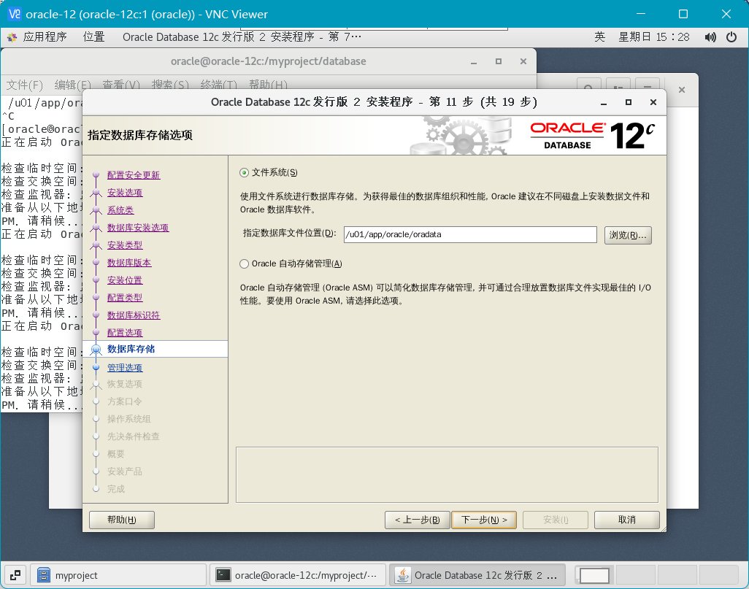This screenshot has width=749, height=589.
Task: Select current 数据库存储 step in sidebar
Action: [x=155, y=349]
